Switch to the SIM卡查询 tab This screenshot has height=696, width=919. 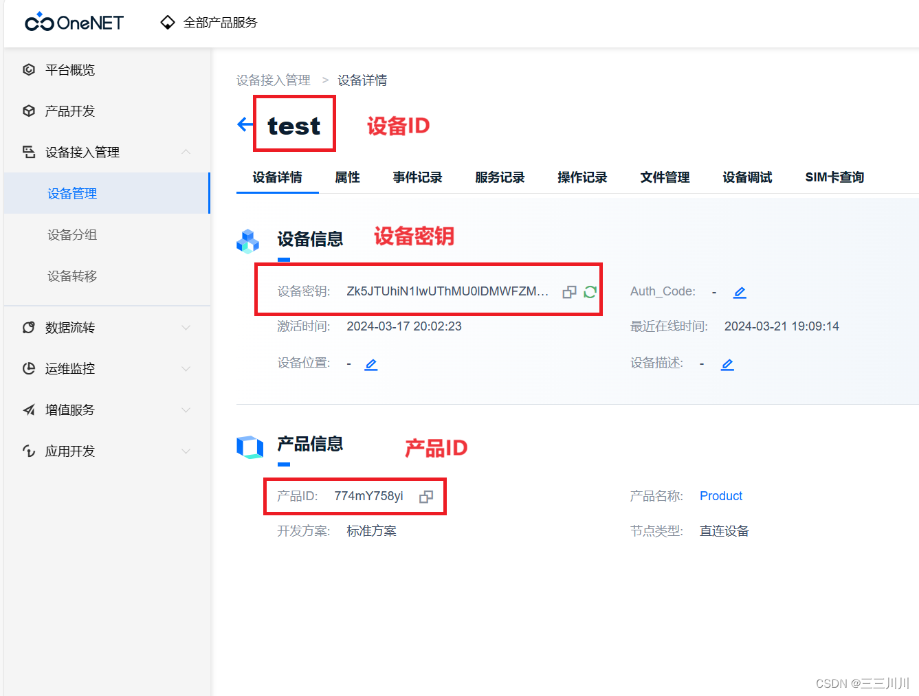point(834,177)
